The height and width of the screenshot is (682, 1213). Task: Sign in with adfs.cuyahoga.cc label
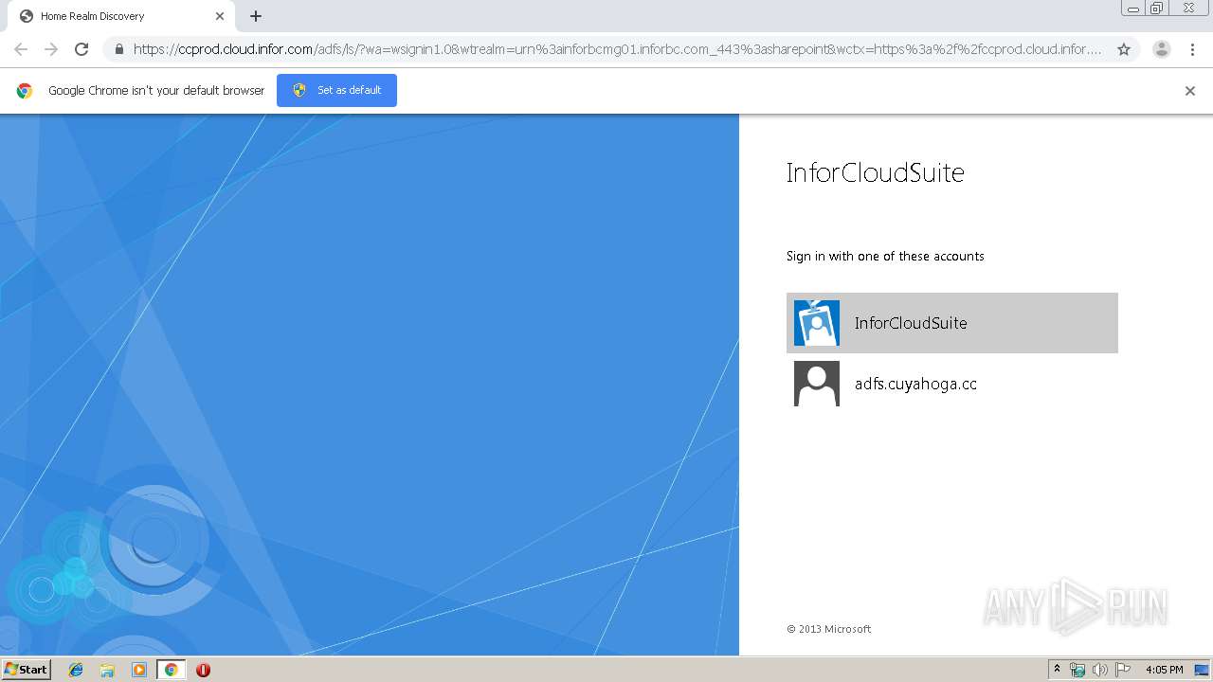(915, 384)
